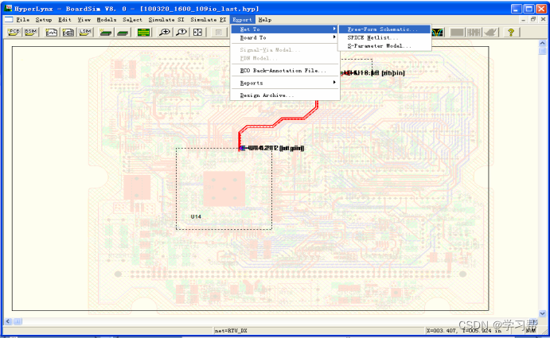550x338 pixels.
Task: Choose Free-Form Schematic... from submenu
Action: point(384,29)
